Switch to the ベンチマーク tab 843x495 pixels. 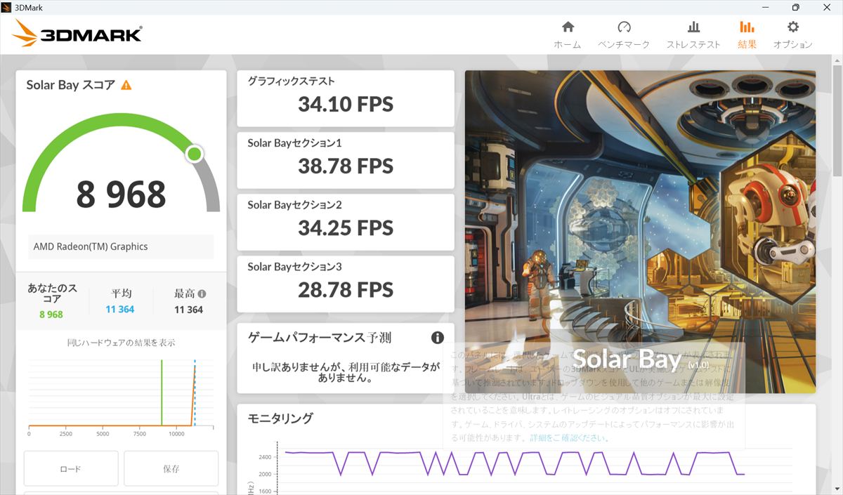(x=624, y=35)
